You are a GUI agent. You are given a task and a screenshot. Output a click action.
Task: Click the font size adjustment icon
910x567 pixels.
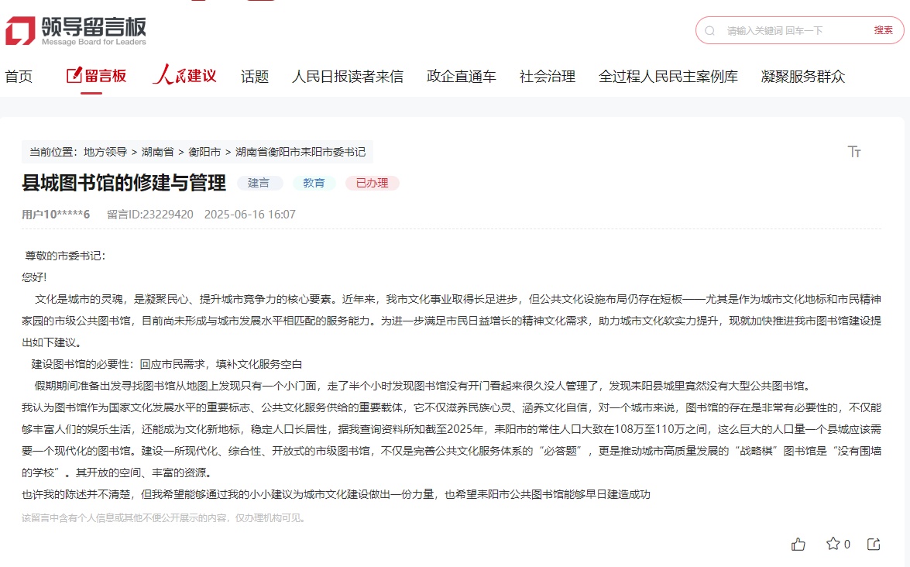(854, 152)
